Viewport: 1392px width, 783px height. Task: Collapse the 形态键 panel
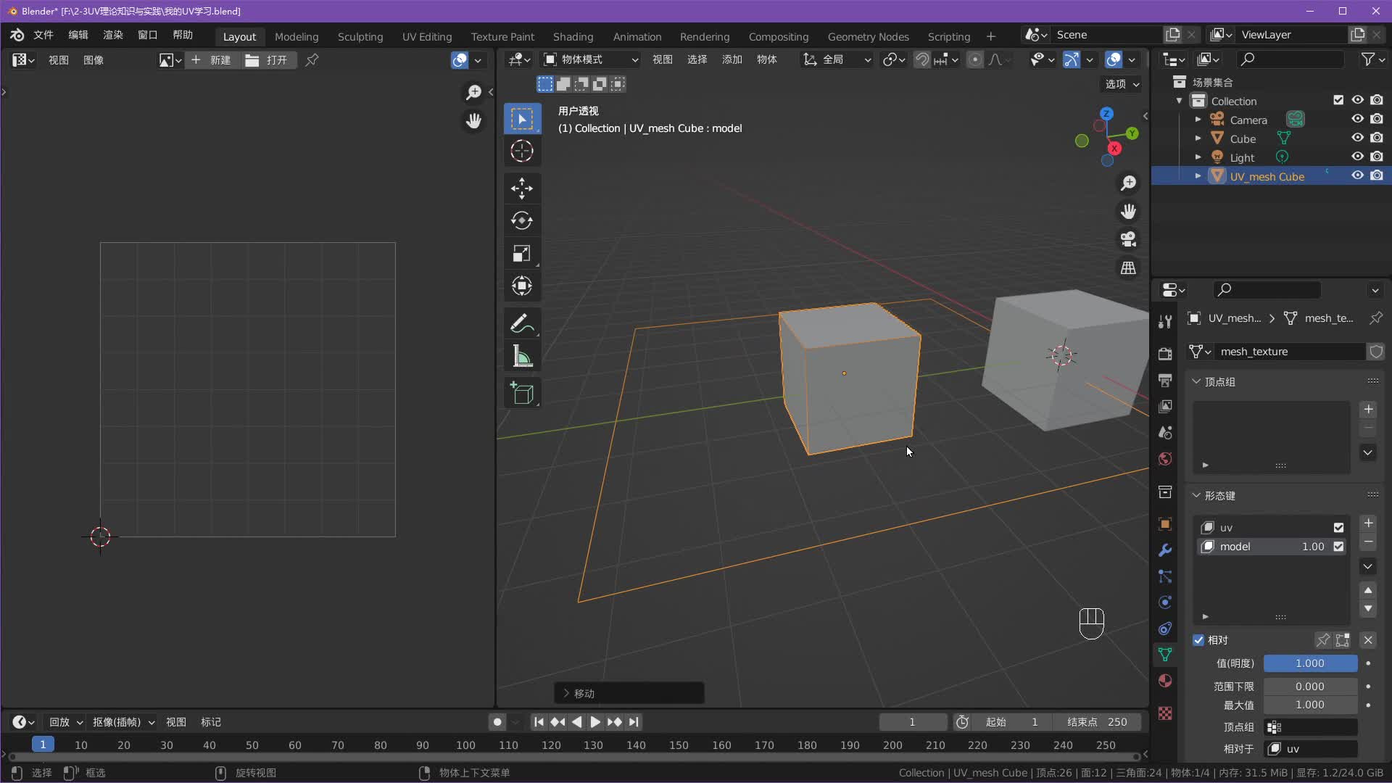[1196, 495]
